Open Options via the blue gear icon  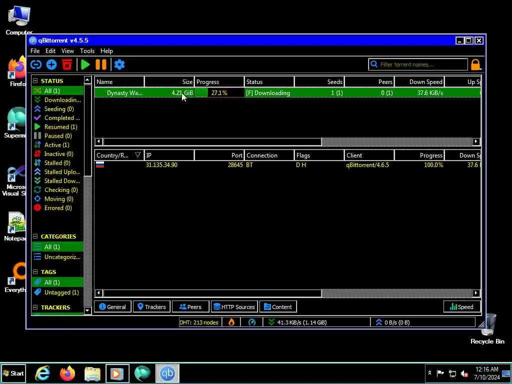[x=119, y=64]
